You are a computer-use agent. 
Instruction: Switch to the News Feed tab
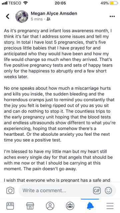10,206
